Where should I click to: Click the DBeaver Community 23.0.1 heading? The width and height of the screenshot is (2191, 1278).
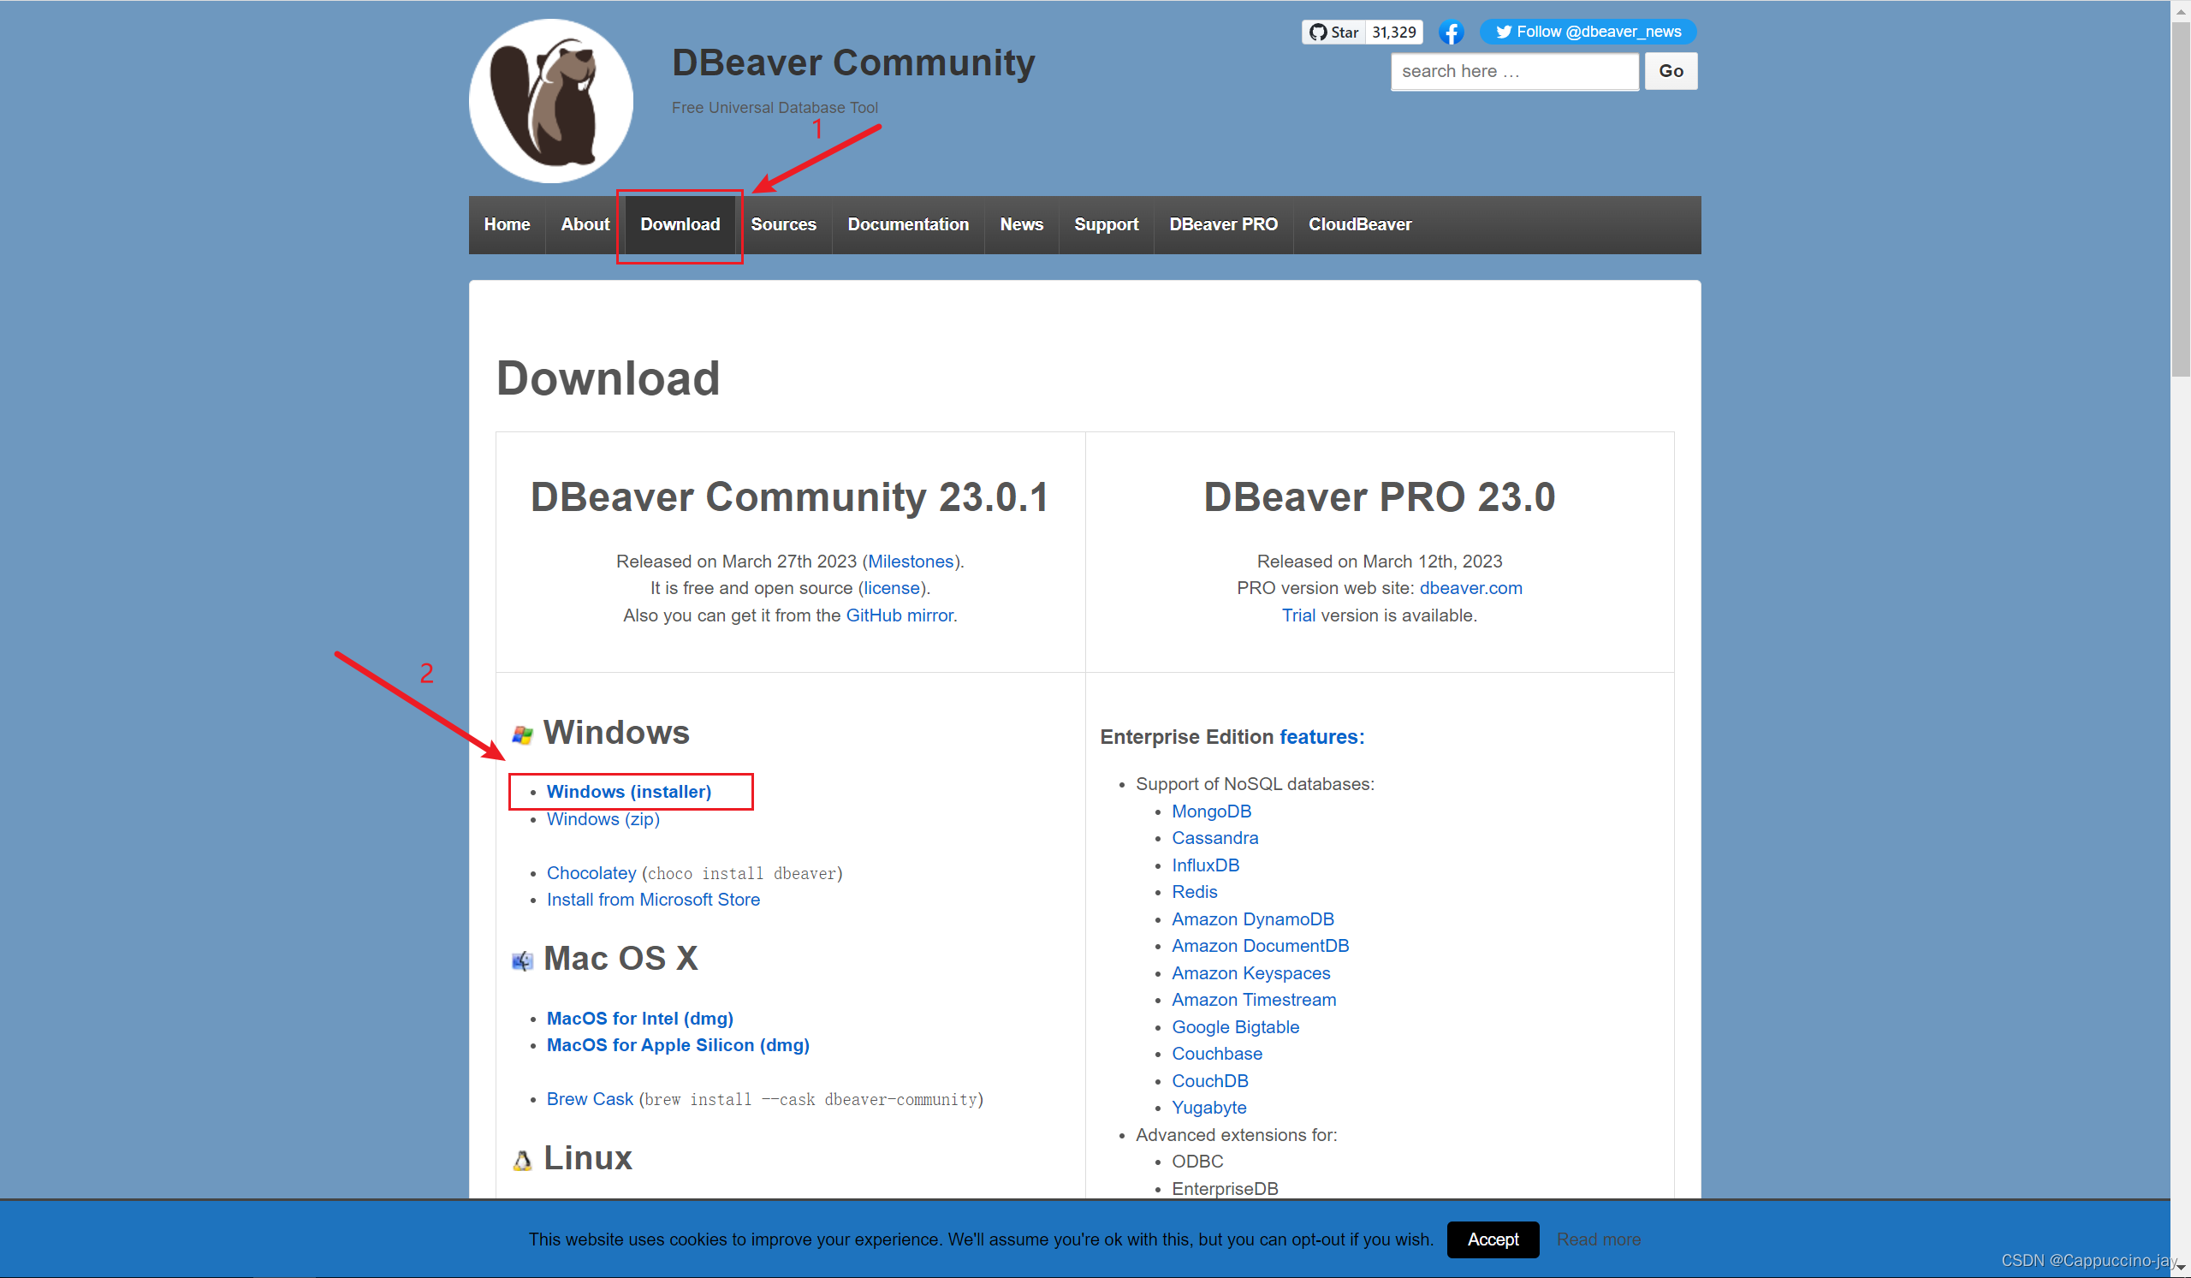(789, 497)
